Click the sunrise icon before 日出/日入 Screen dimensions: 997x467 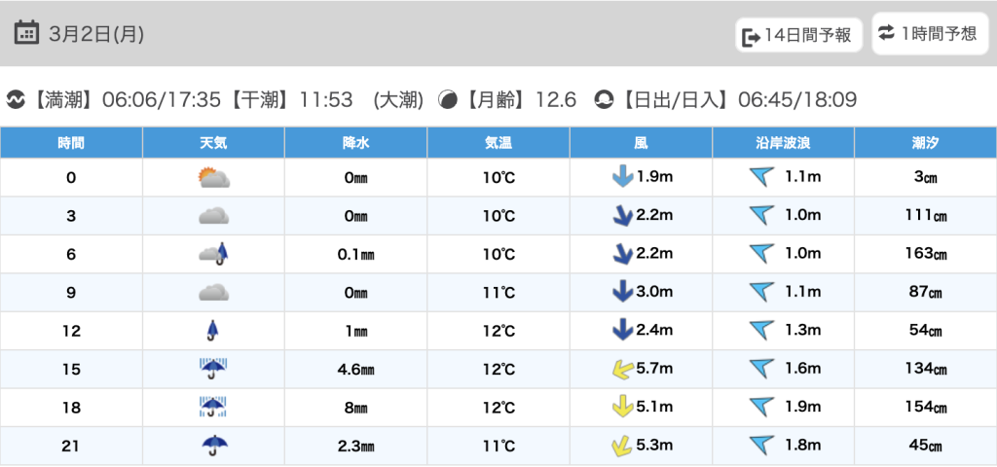pos(604,99)
